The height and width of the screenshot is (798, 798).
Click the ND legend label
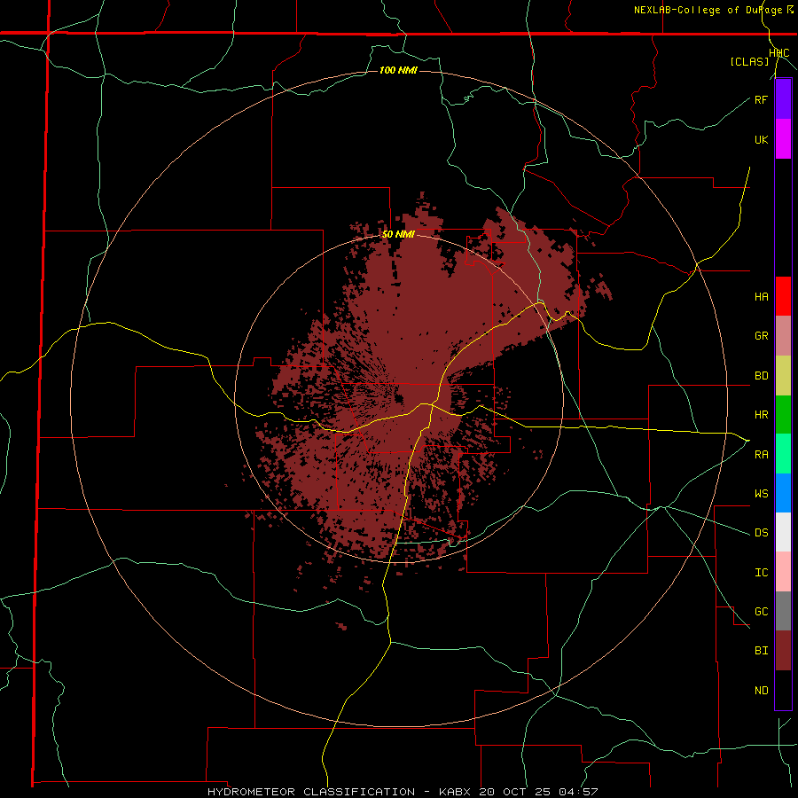761,691
